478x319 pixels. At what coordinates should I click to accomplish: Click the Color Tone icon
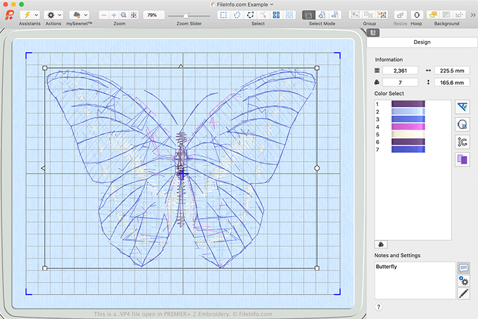(x=462, y=107)
